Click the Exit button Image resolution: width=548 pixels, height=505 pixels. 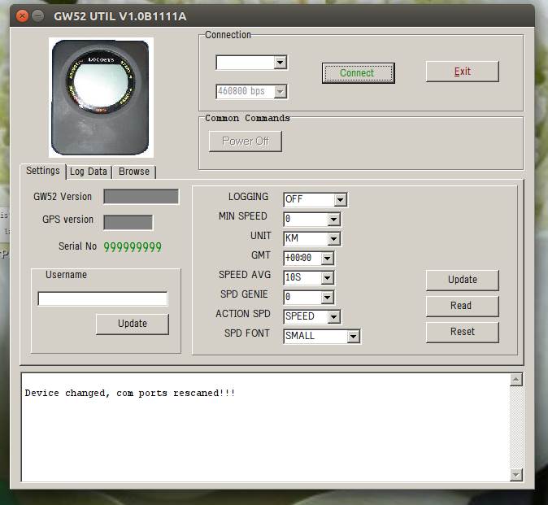coord(462,72)
